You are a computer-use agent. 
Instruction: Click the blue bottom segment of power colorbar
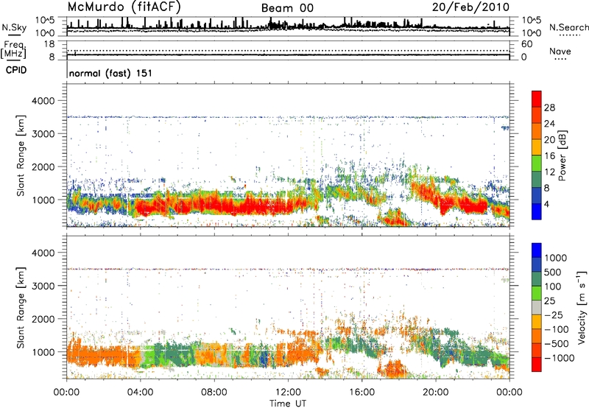[537, 211]
